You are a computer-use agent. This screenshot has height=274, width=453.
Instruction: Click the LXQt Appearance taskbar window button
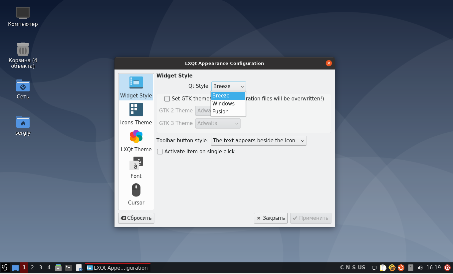pos(117,268)
